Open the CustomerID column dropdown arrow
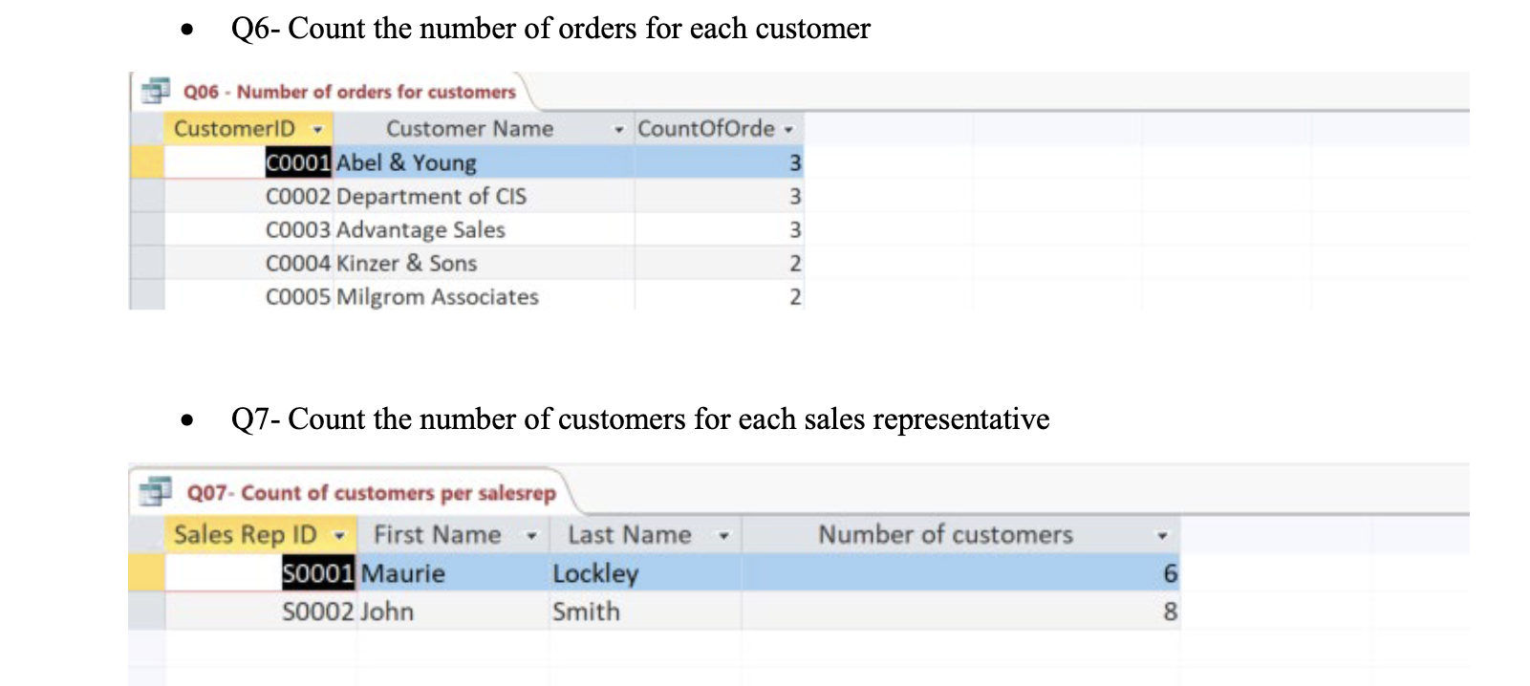 coord(317,129)
